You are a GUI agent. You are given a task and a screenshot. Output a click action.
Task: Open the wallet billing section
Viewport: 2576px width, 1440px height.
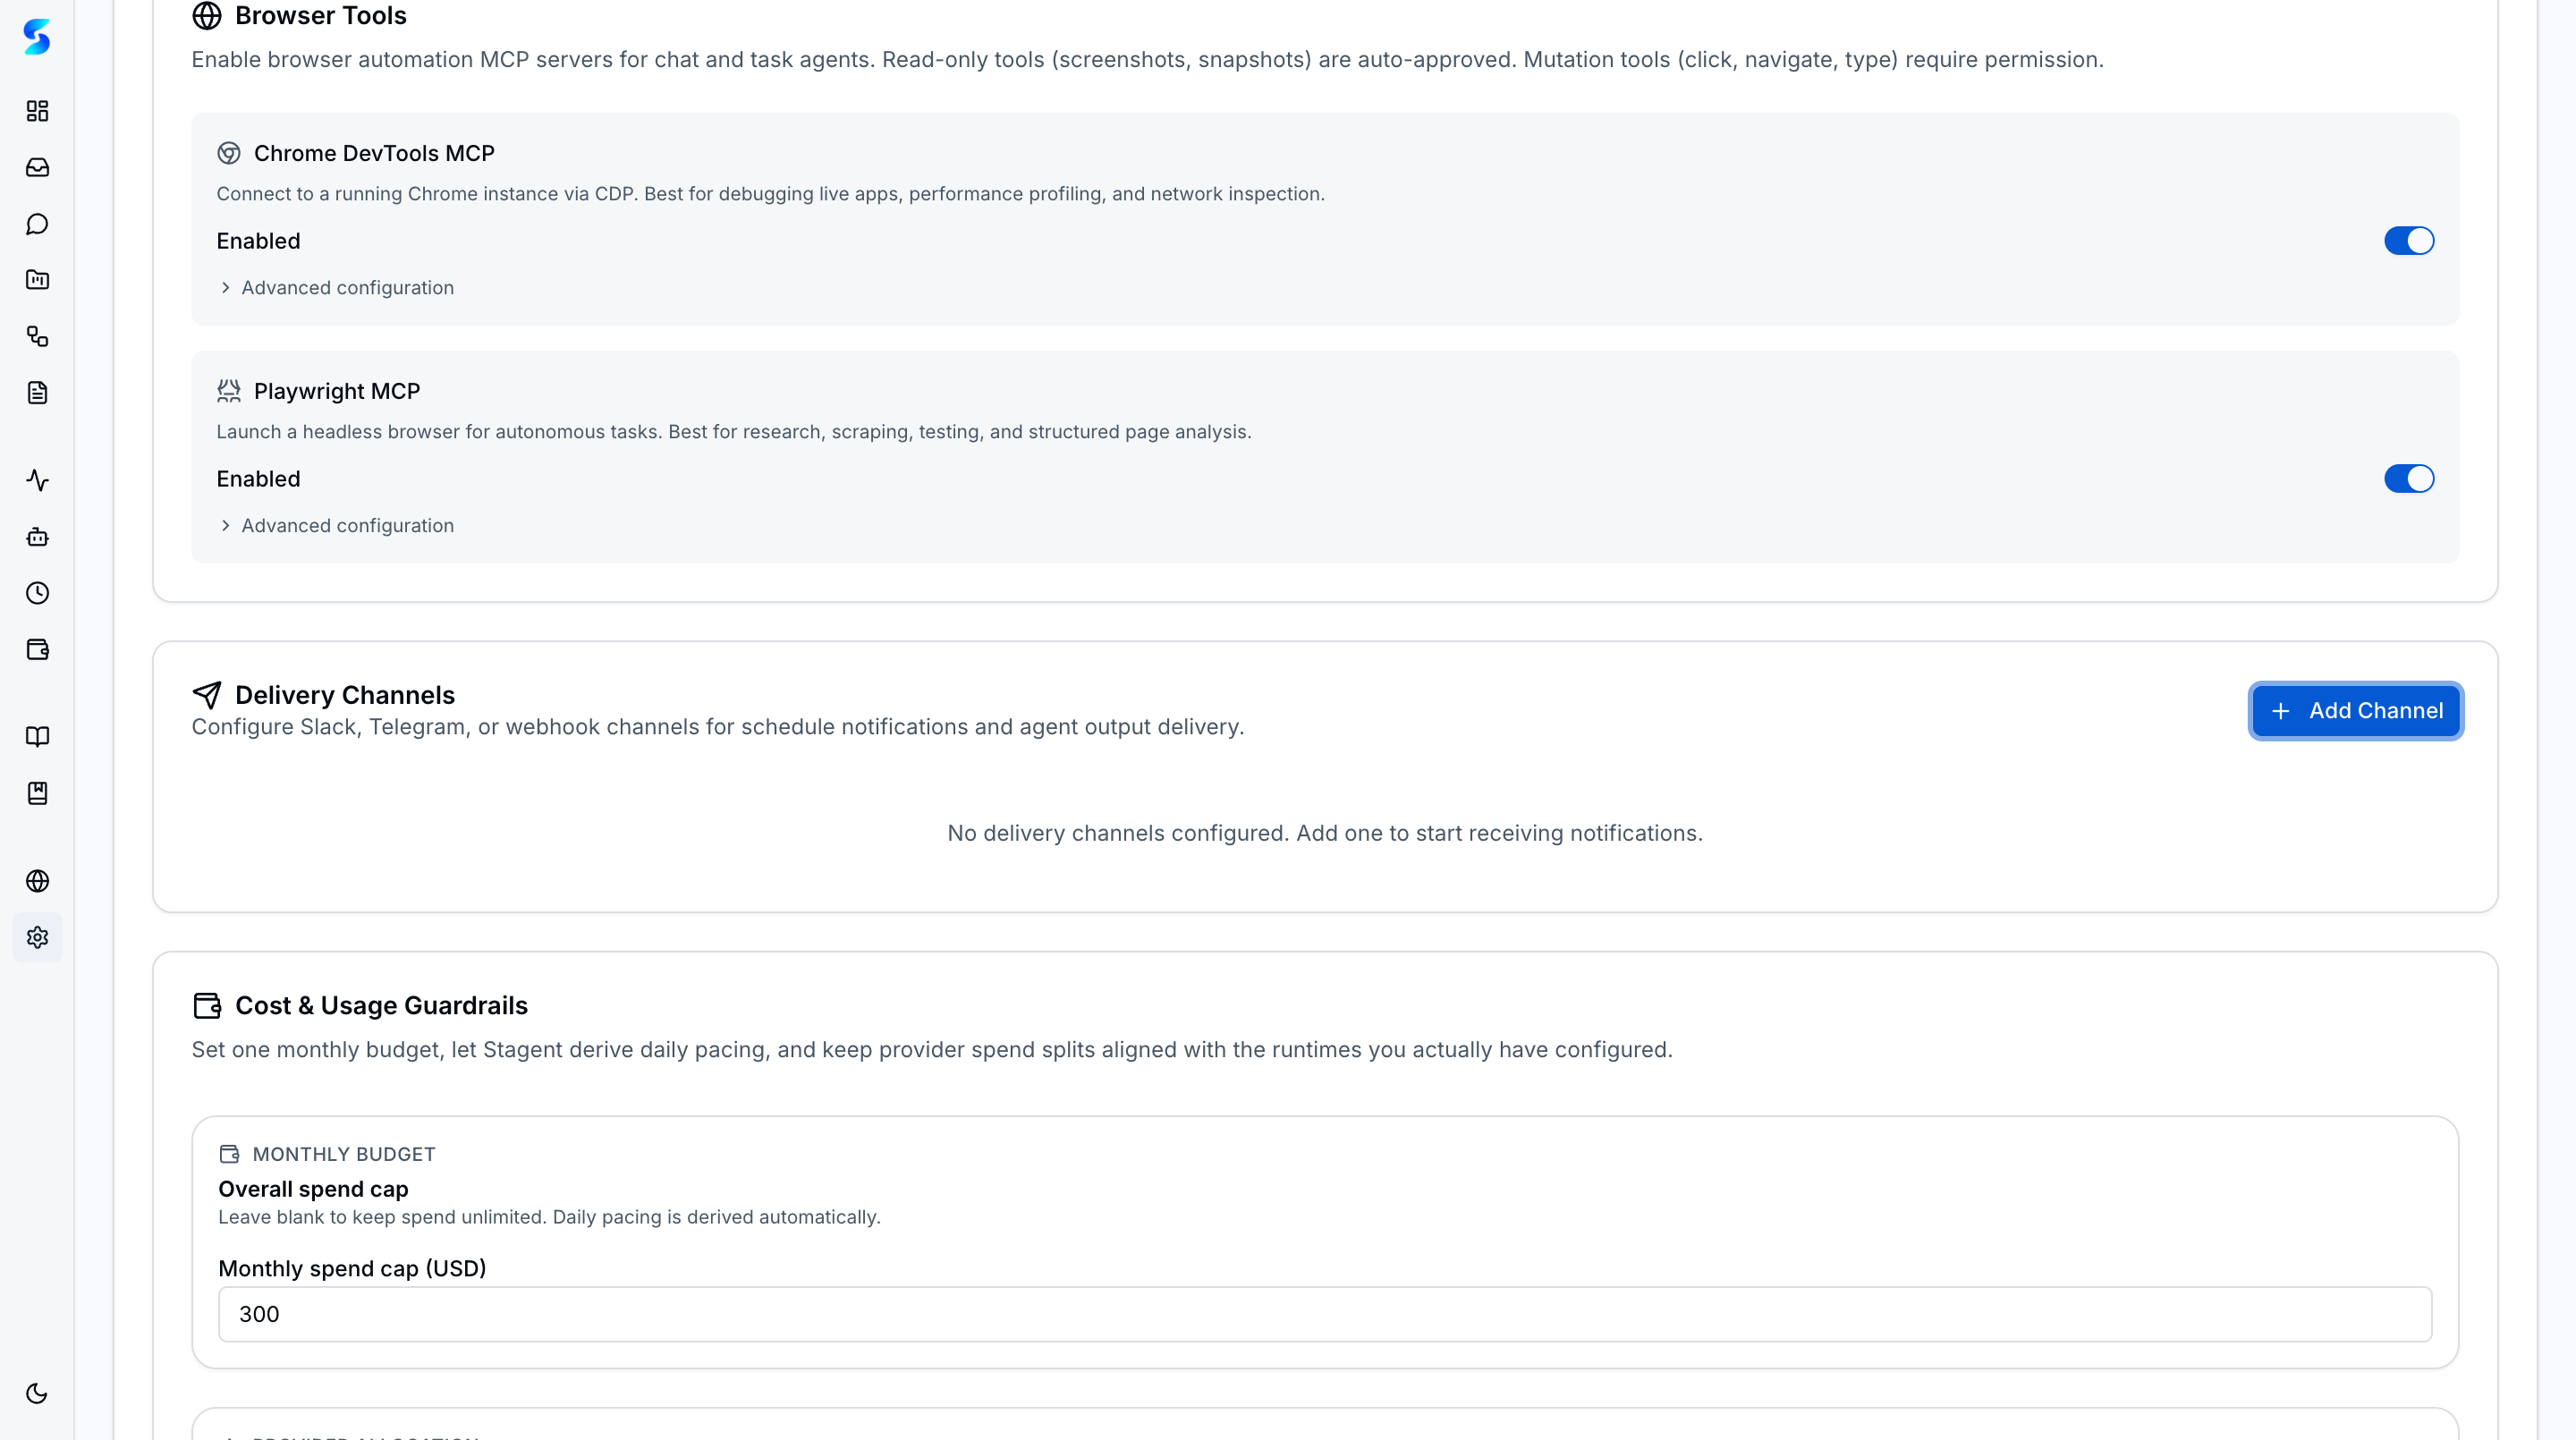point(37,649)
